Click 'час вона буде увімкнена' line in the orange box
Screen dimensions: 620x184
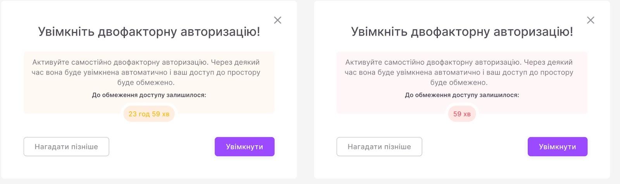coord(146,72)
